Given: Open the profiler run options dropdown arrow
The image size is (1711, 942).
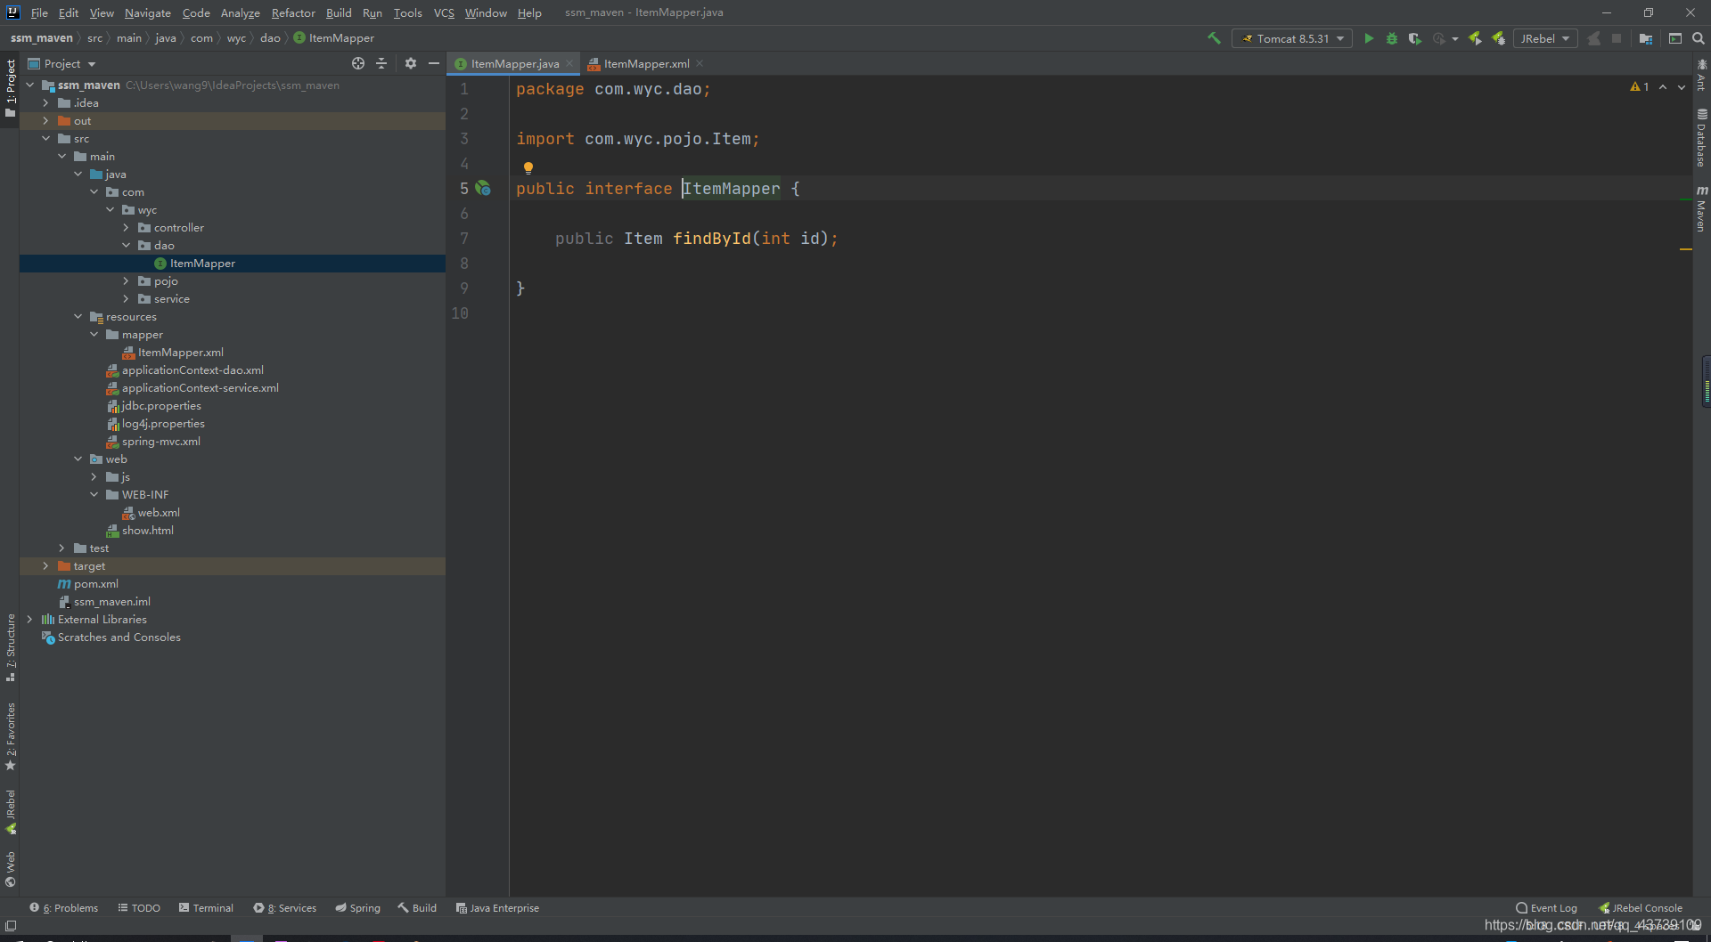Looking at the screenshot, I should (1455, 38).
